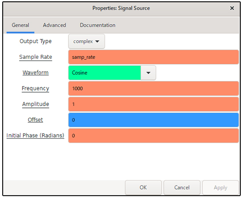The height and width of the screenshot is (197, 243).
Task: Click the underlined Waveform label
Action: 36,73
